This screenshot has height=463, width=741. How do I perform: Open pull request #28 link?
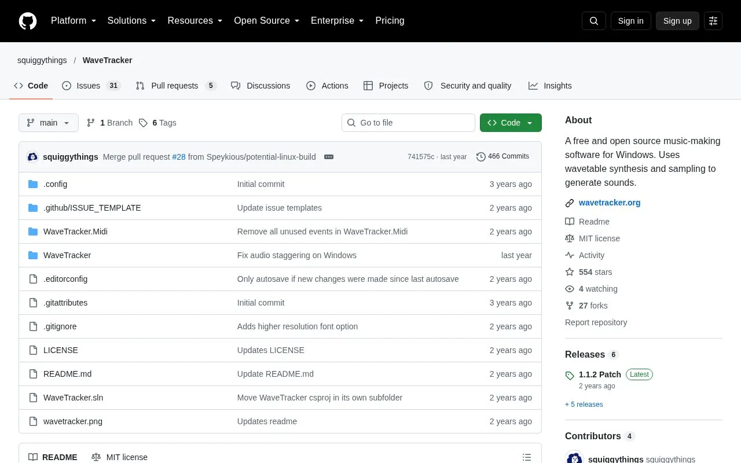(x=179, y=157)
